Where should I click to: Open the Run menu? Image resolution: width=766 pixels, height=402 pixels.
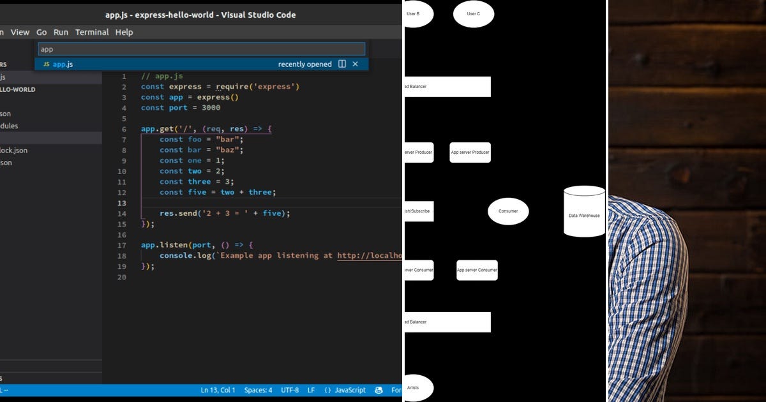(x=61, y=32)
